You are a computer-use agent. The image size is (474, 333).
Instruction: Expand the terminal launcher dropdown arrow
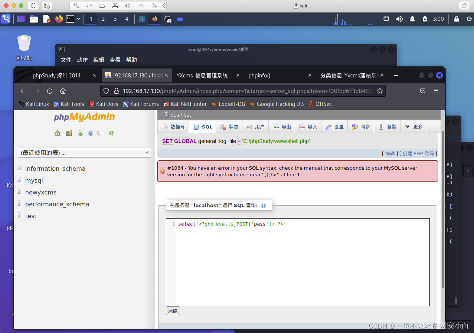[x=79, y=19]
